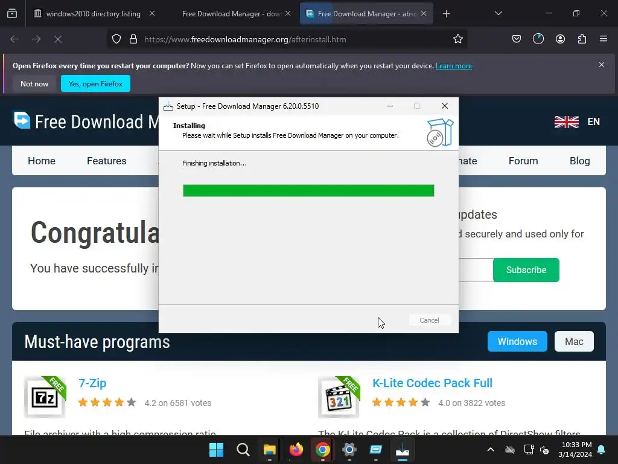The height and width of the screenshot is (464, 618).
Task: Click the Firefox account profile icon
Action: [x=560, y=39]
